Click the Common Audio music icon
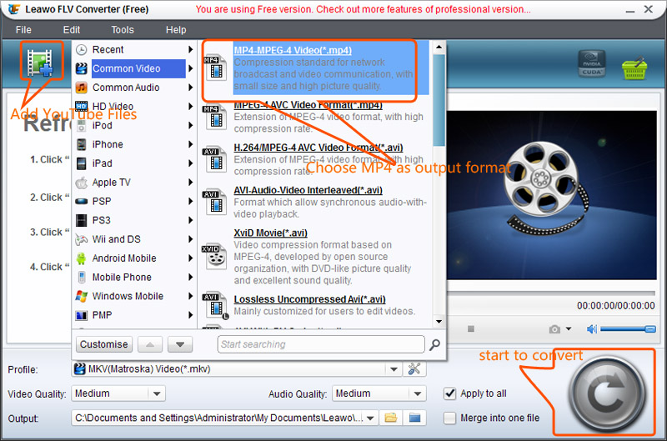The height and width of the screenshot is (441, 667). click(81, 88)
